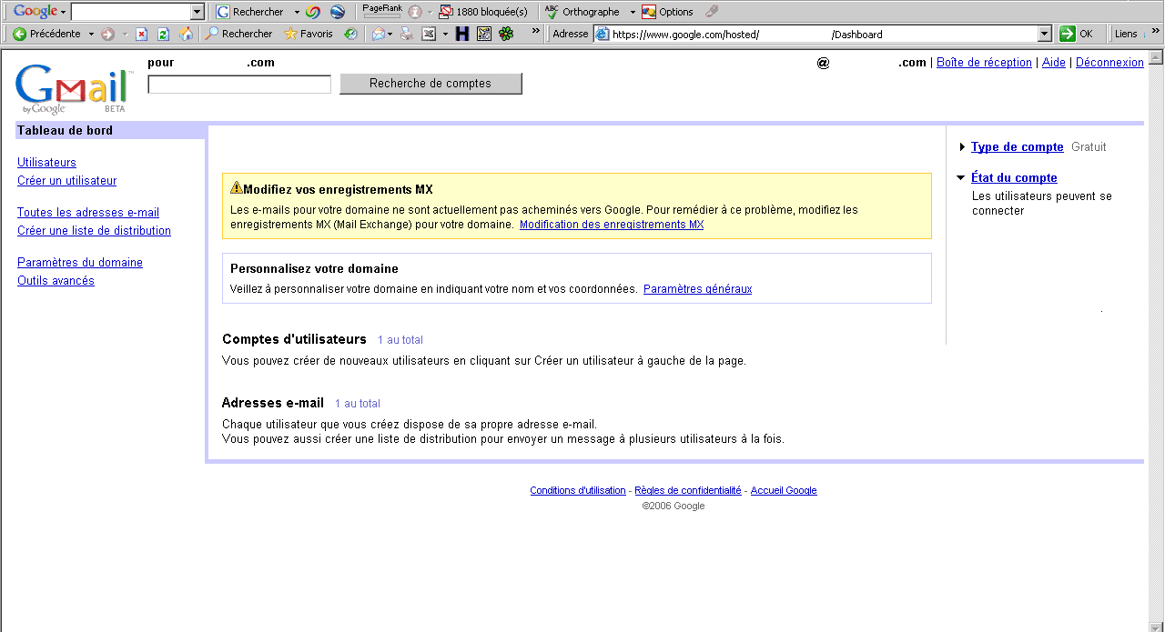Click the blue H icon in IE toolbar
The height and width of the screenshot is (632, 1165).
pos(462,34)
